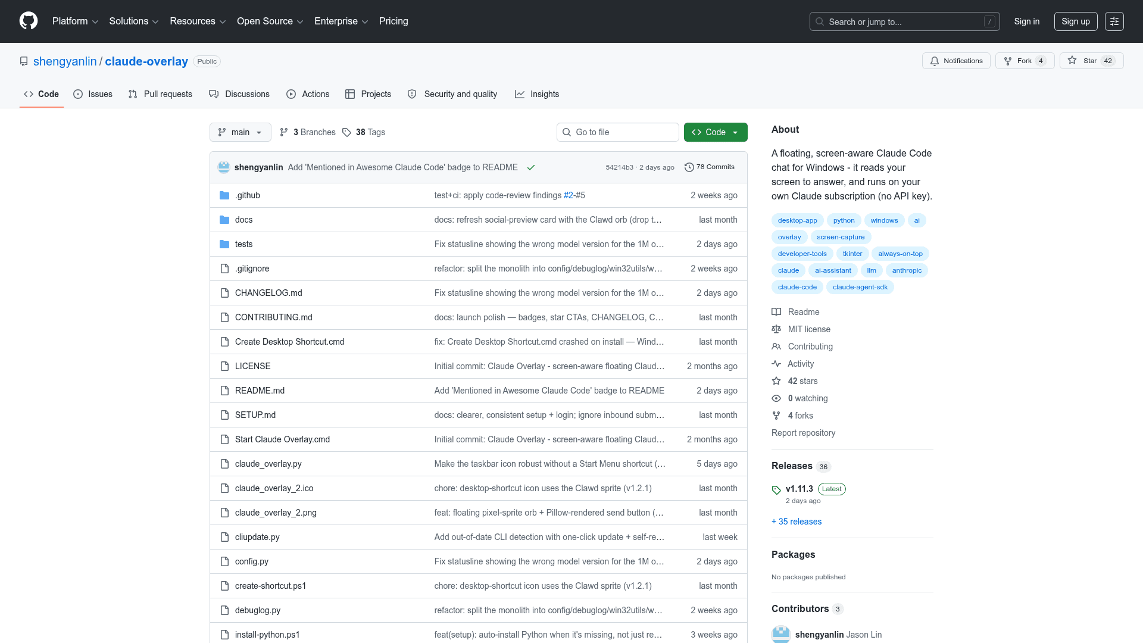Click the scale icon beside MIT license
This screenshot has width=1143, height=643.
[x=776, y=329]
